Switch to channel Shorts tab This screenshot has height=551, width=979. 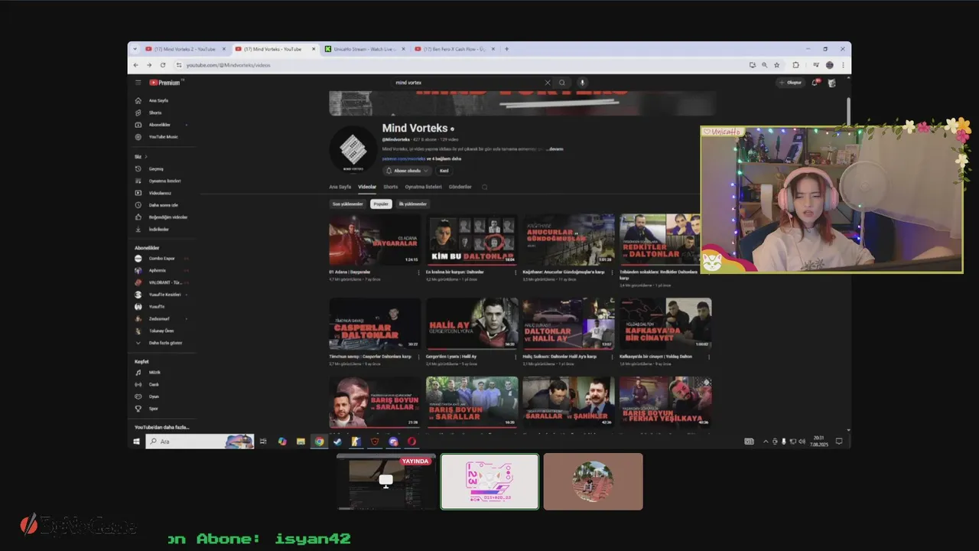tap(391, 187)
